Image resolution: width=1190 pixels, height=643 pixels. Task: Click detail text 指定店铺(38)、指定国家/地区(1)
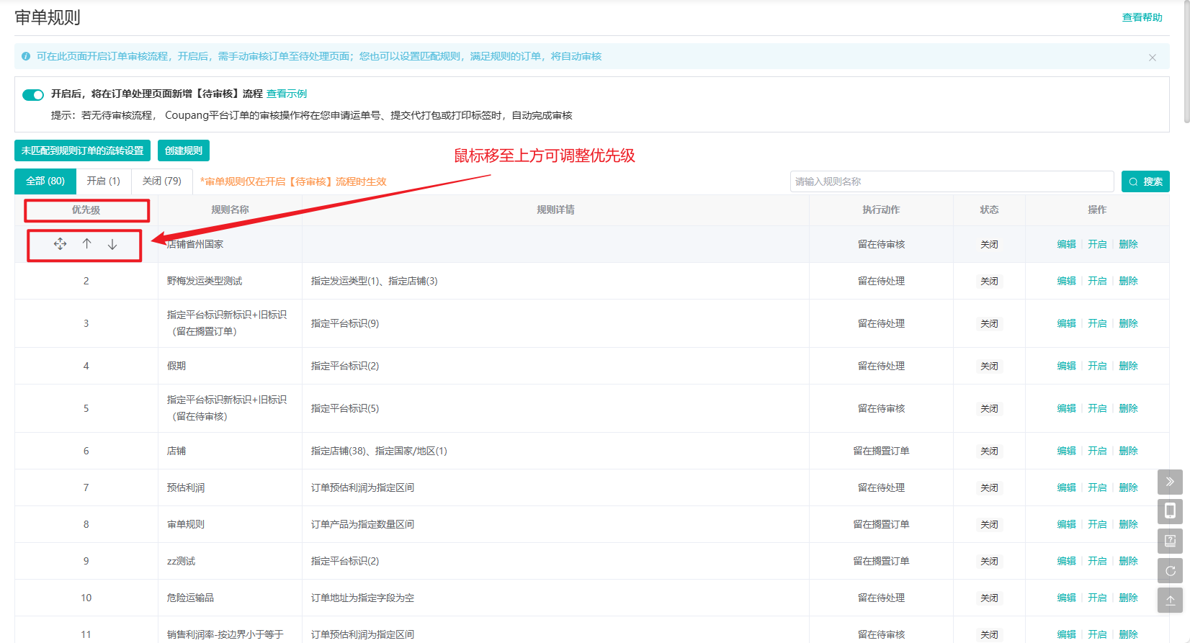point(379,451)
